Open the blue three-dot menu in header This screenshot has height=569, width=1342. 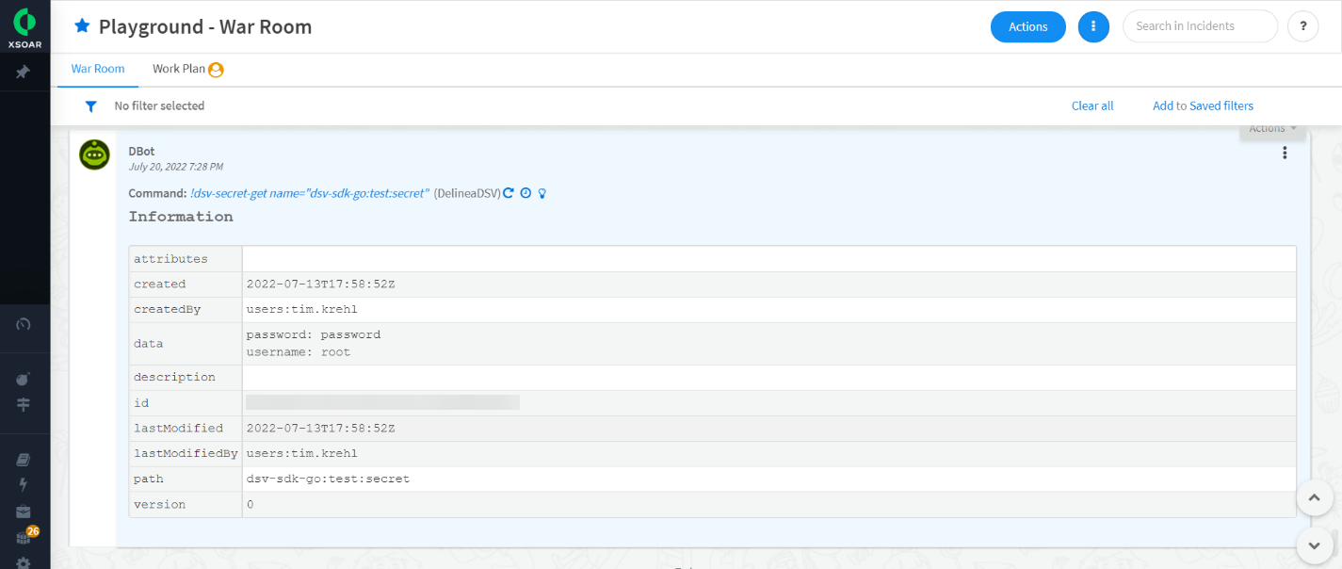pos(1092,26)
